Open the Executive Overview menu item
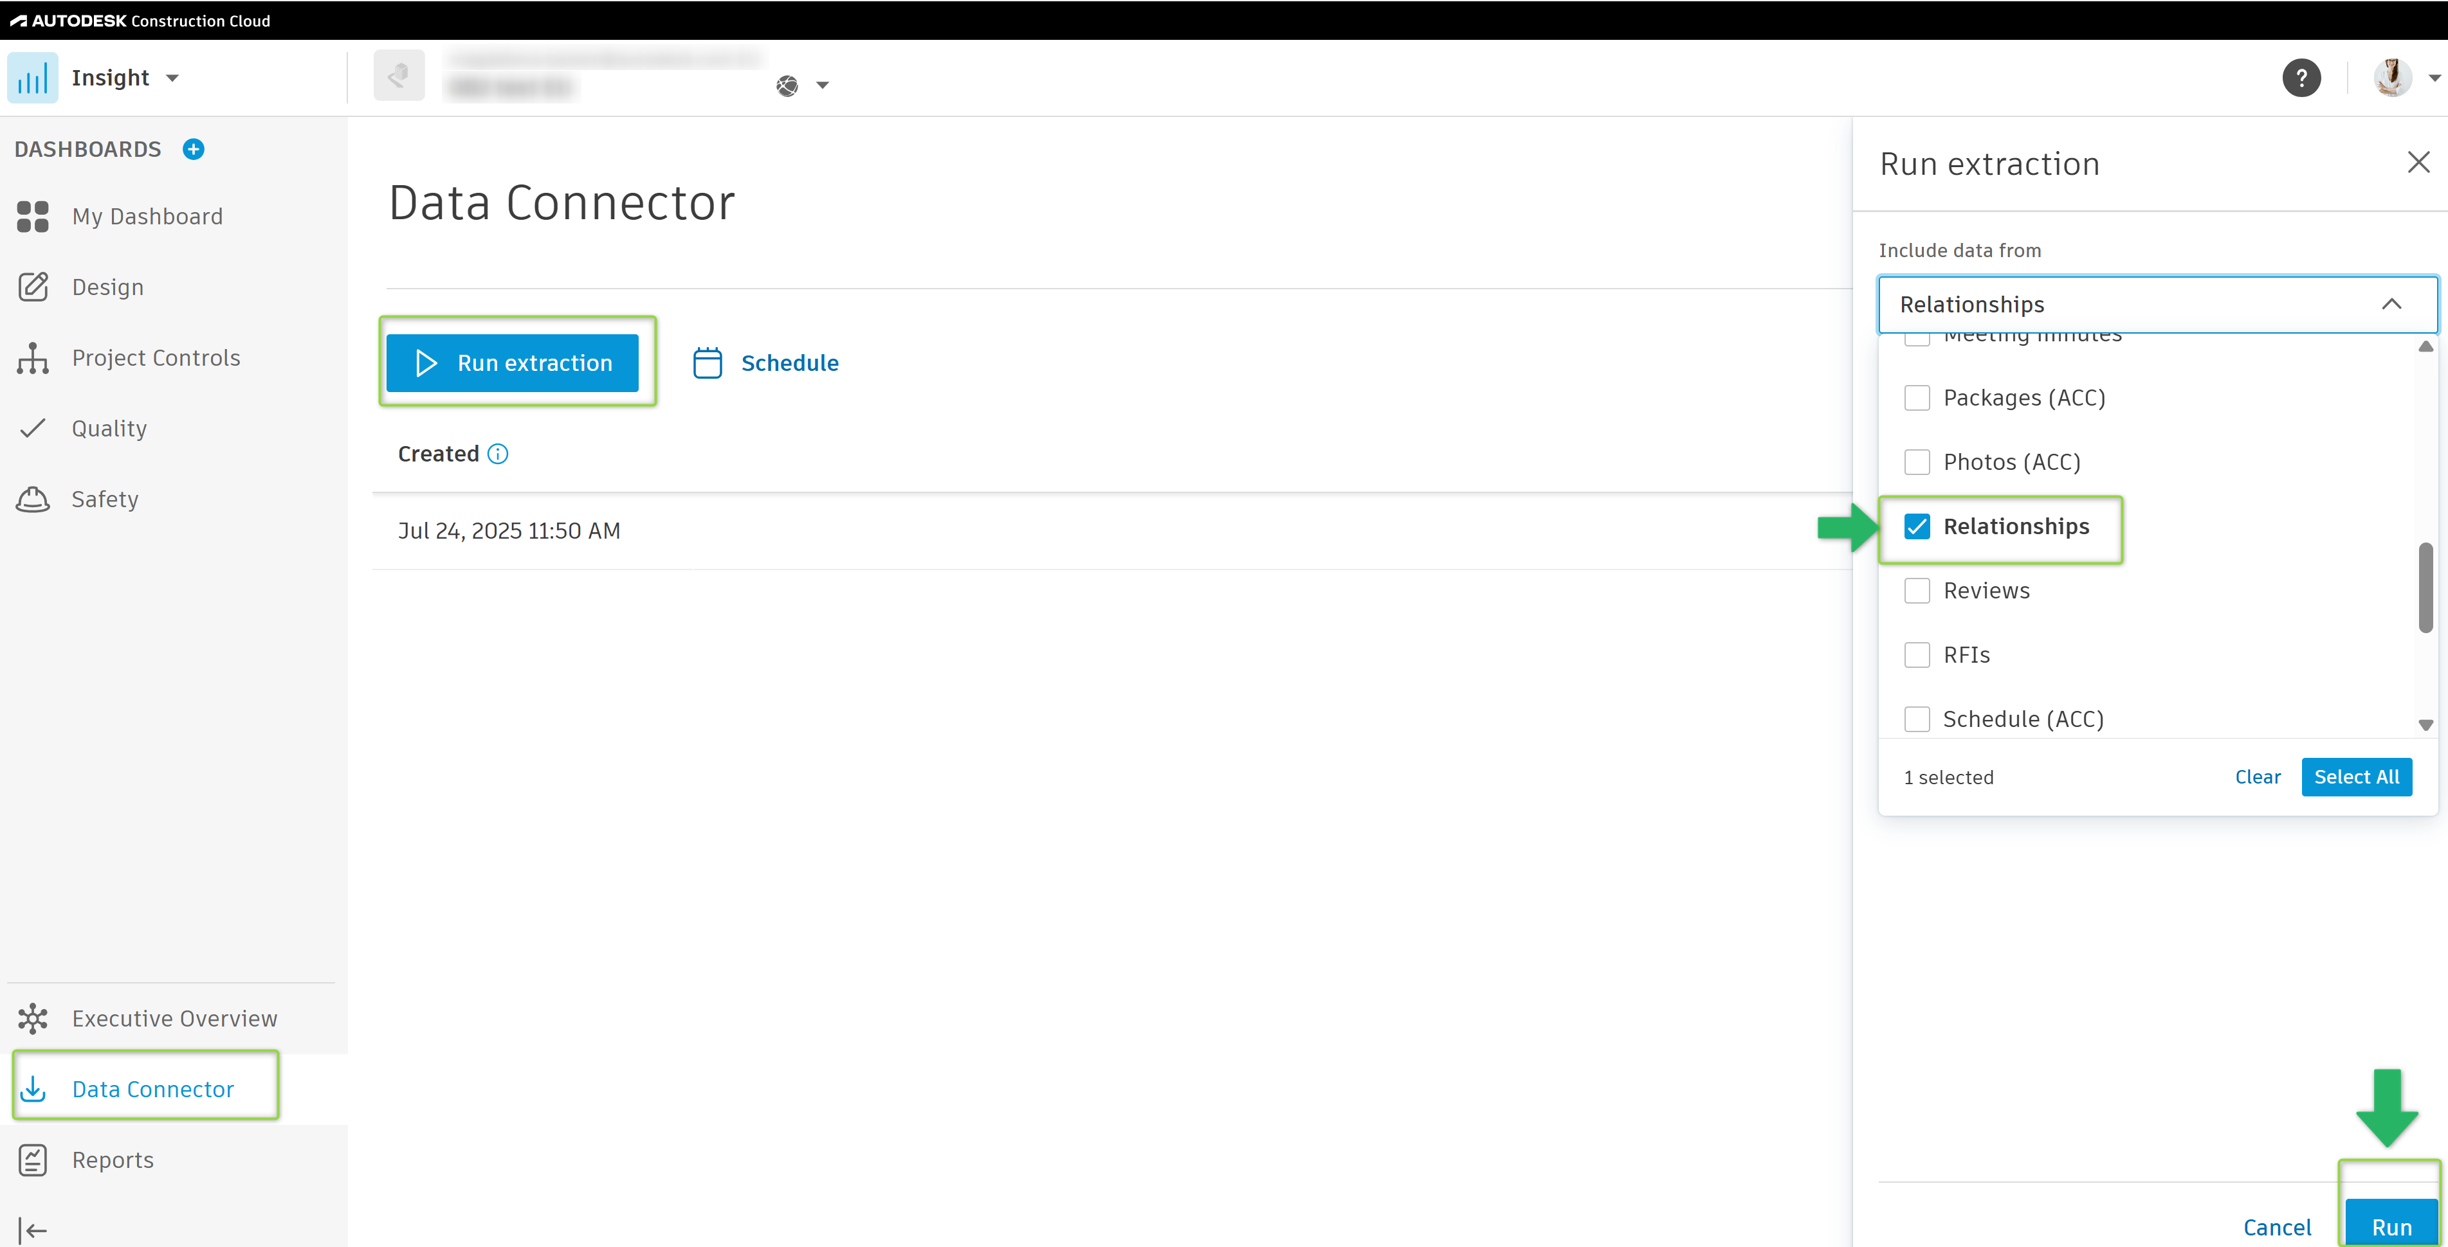Image resolution: width=2448 pixels, height=1247 pixels. 175,1018
